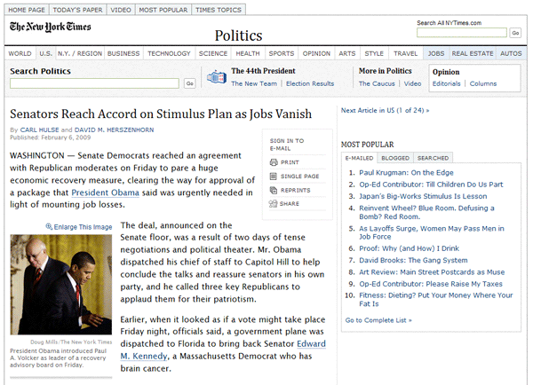Open Next Article in US link
Viewport: 533px width, 385px height.
(385, 110)
